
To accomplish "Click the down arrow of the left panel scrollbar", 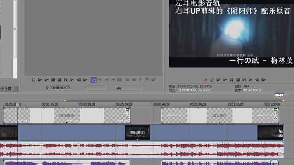I will click(x=16, y=76).
